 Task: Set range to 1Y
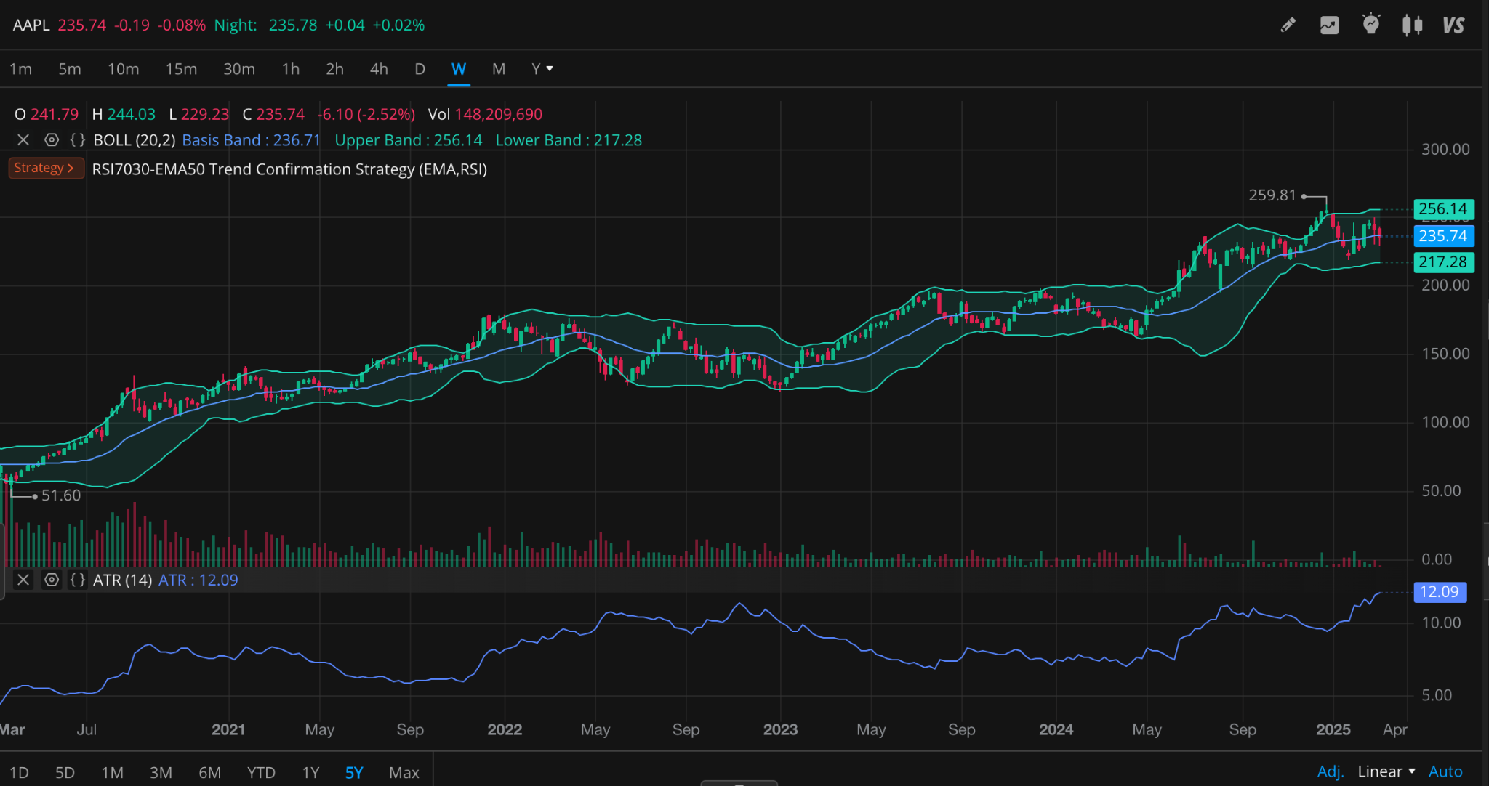(x=310, y=772)
